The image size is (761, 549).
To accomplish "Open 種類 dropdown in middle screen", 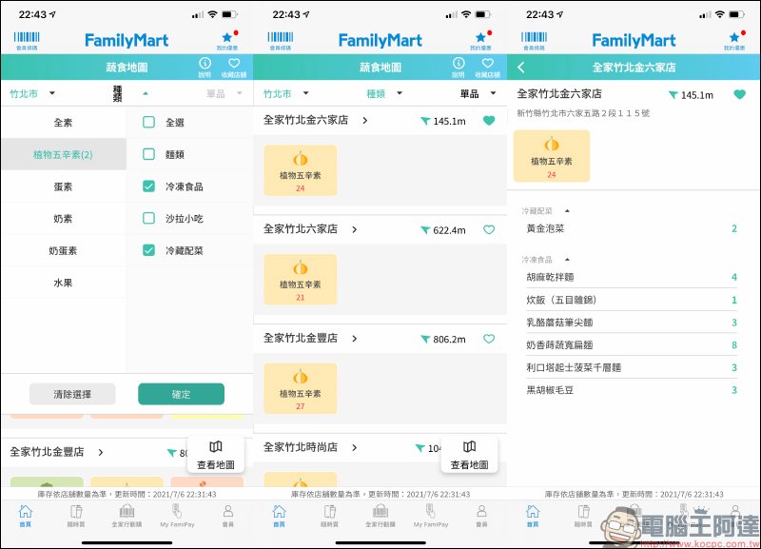I will point(384,93).
